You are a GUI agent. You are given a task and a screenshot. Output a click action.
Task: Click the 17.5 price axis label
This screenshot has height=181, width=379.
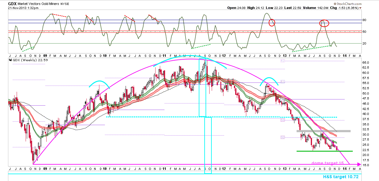click(x=366, y=160)
